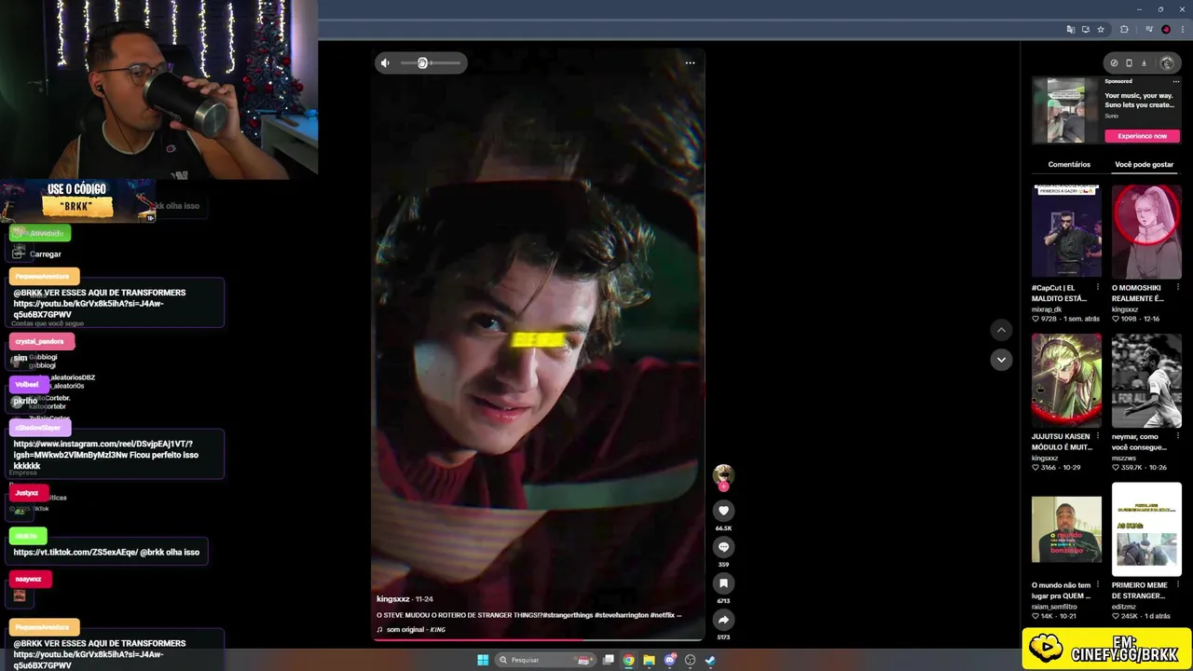Open mixrap_dk creator name

pos(1047,309)
